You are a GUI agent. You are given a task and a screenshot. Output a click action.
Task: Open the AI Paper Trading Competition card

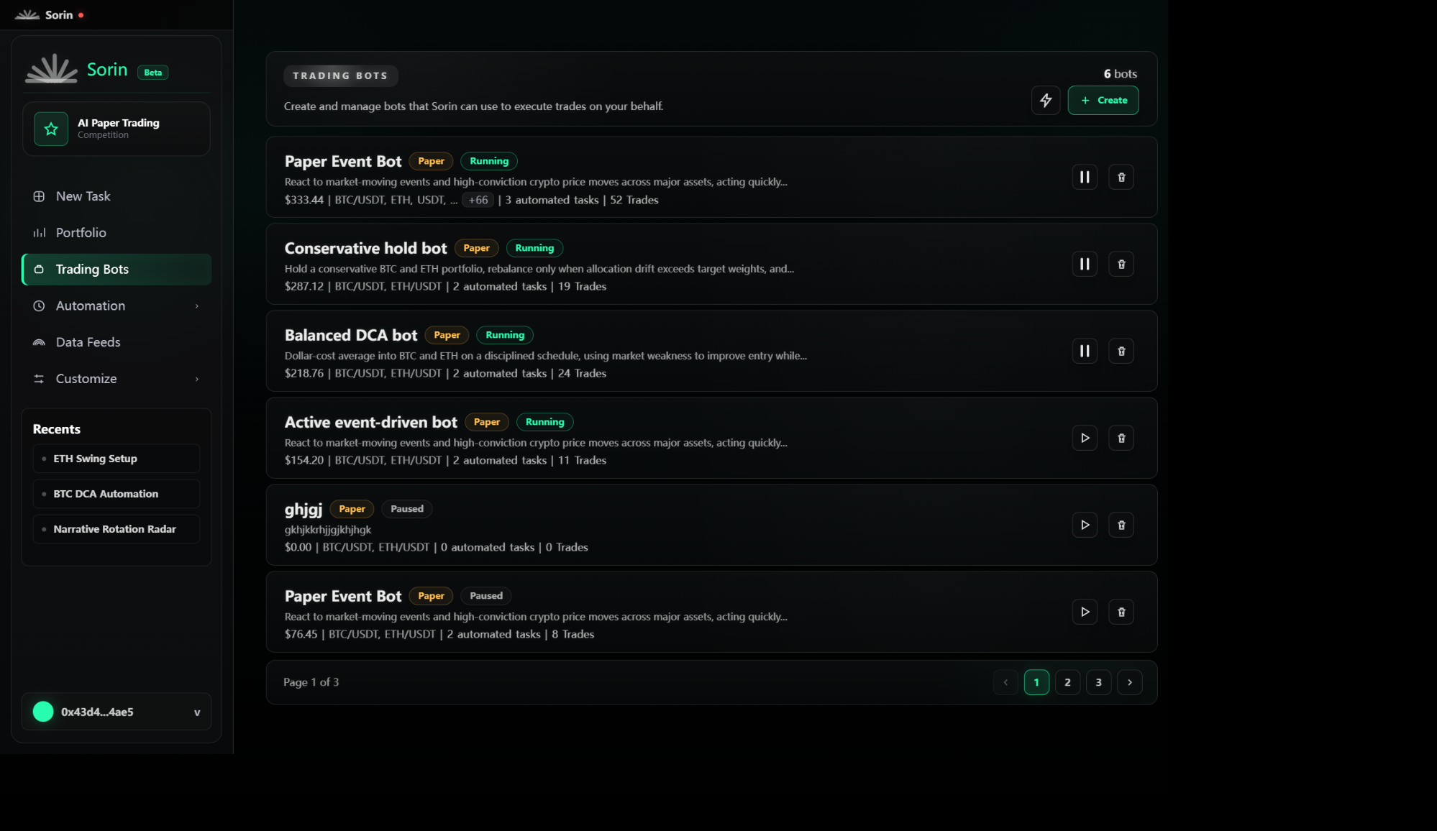pos(117,129)
